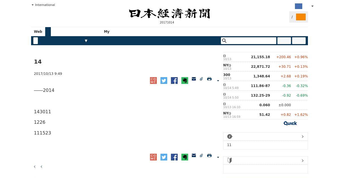339x178 pixels.
Task: Open the 300 index row 1,348.64
Action: (266, 76)
